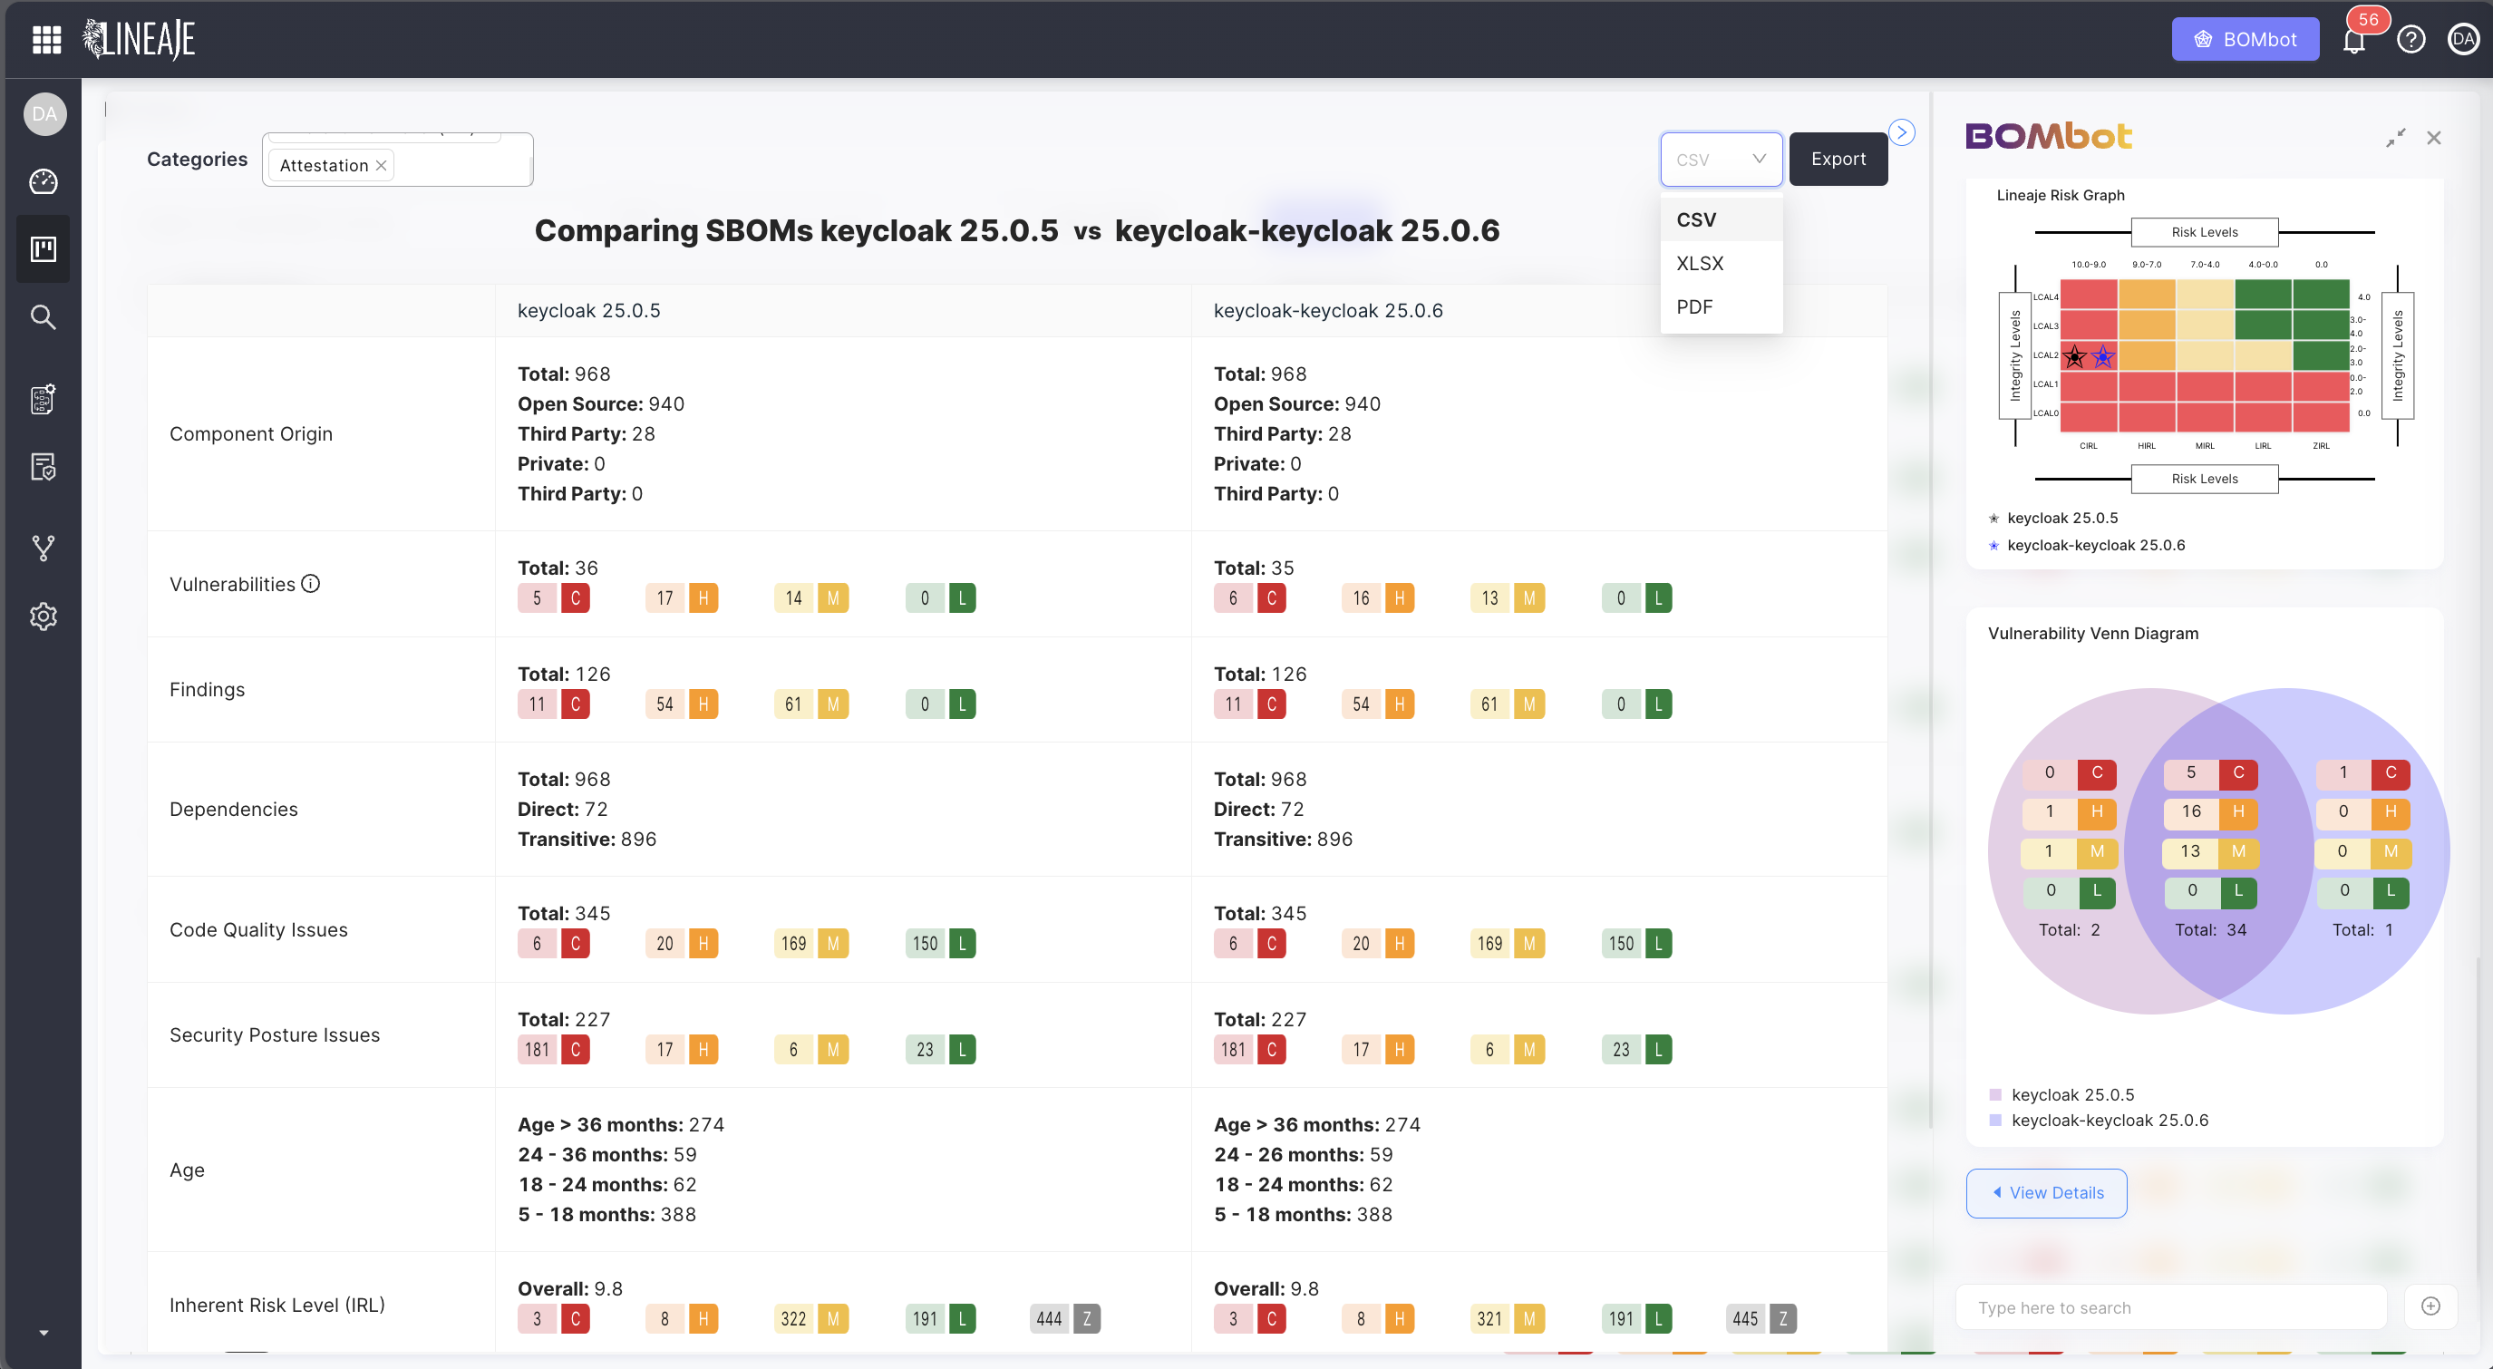
Task: Click the DA avatar in sidebar
Action: pos(44,114)
